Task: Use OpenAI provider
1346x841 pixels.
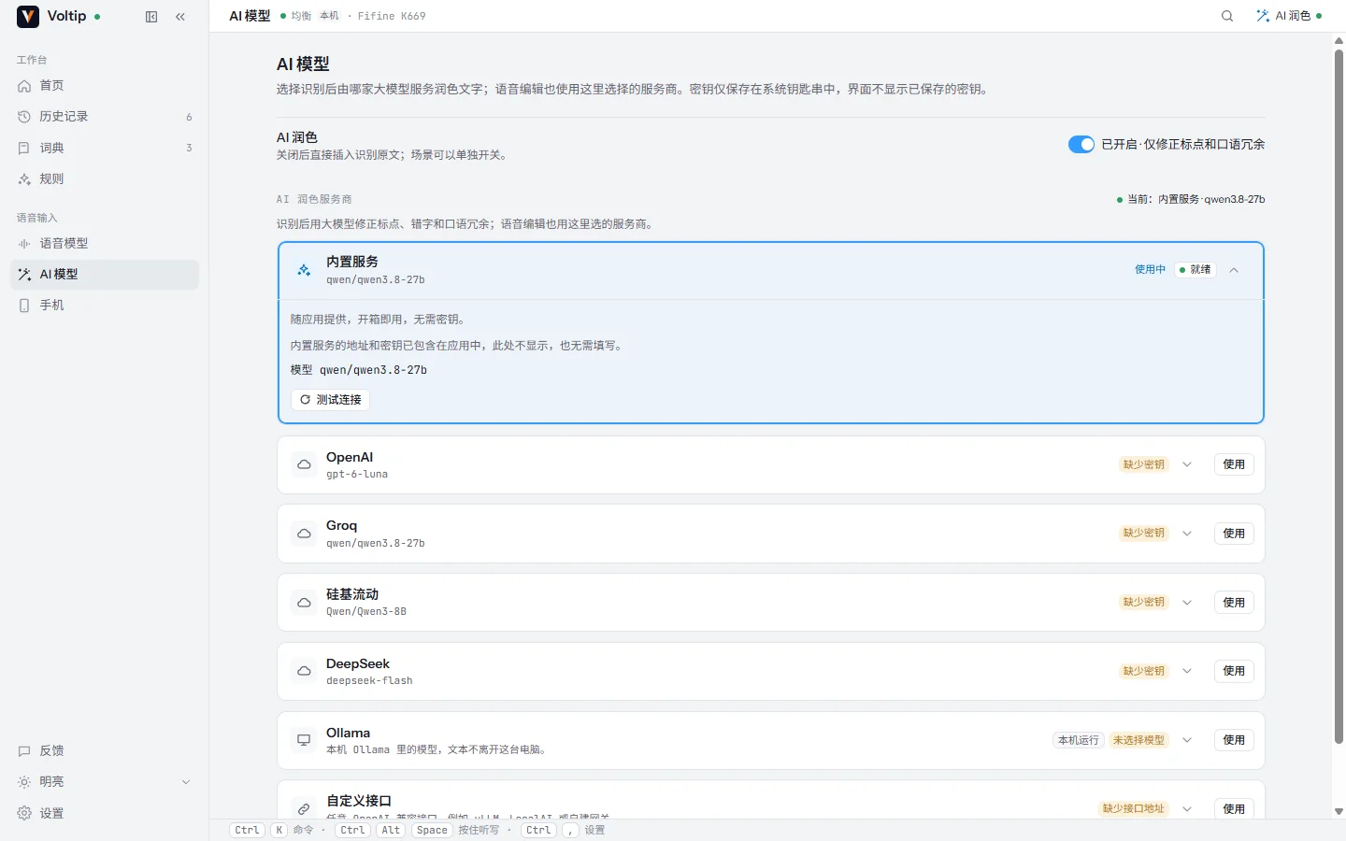Action: tap(1234, 464)
